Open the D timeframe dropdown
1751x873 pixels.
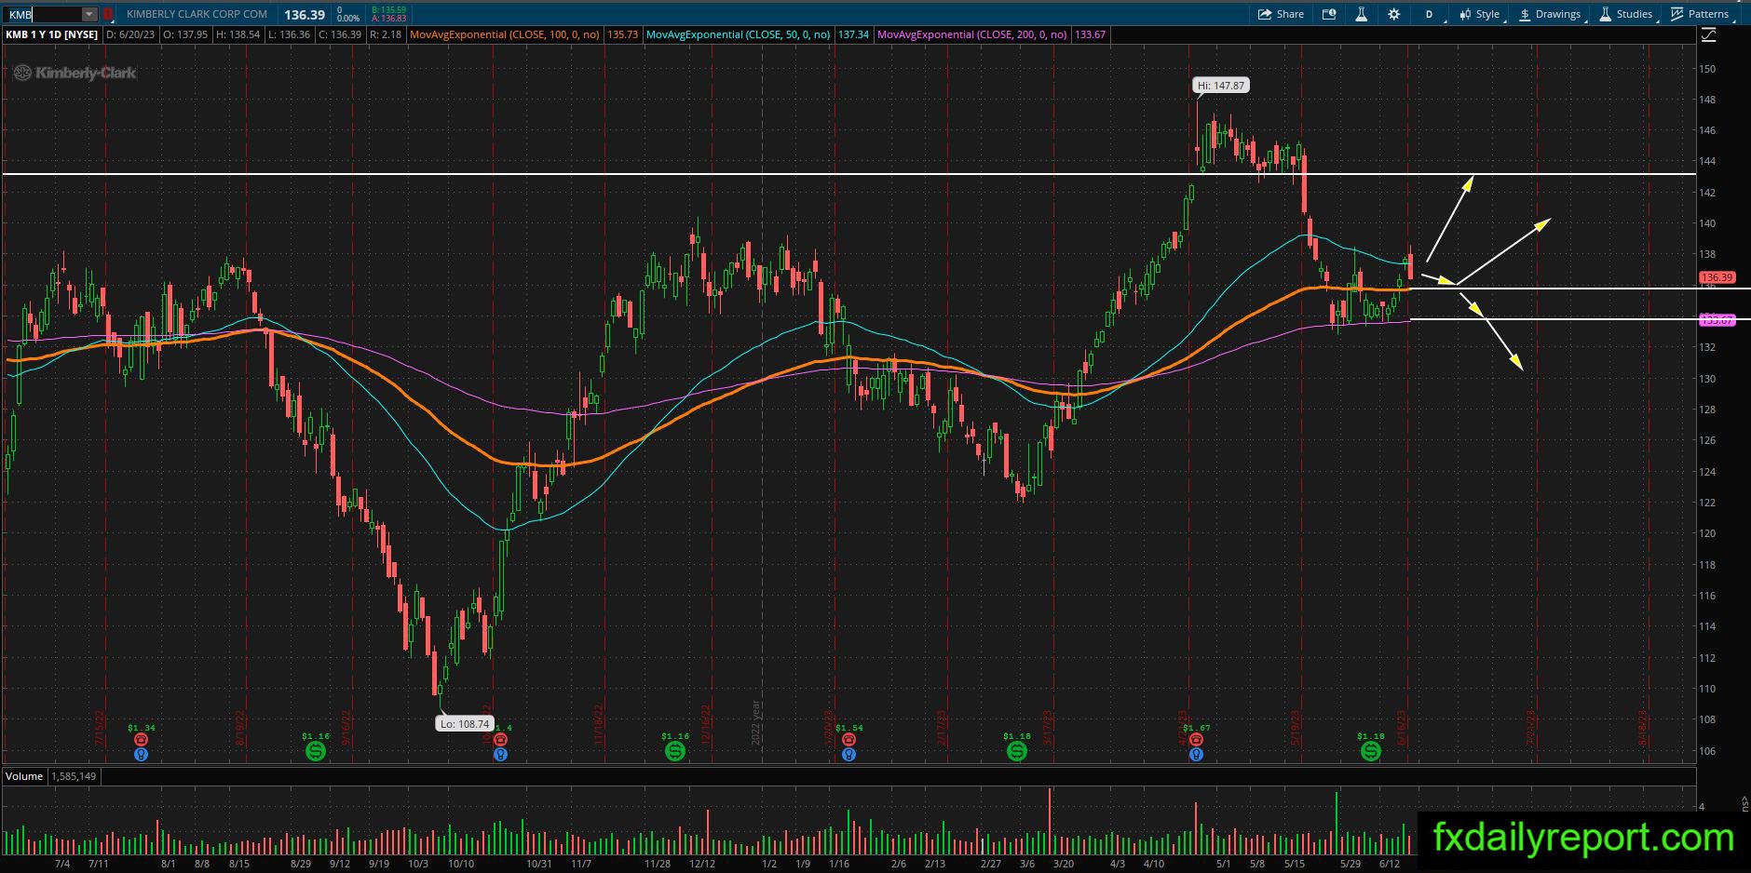[1431, 14]
